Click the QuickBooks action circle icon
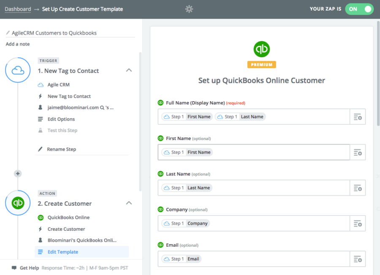380x275 pixels. [18, 203]
